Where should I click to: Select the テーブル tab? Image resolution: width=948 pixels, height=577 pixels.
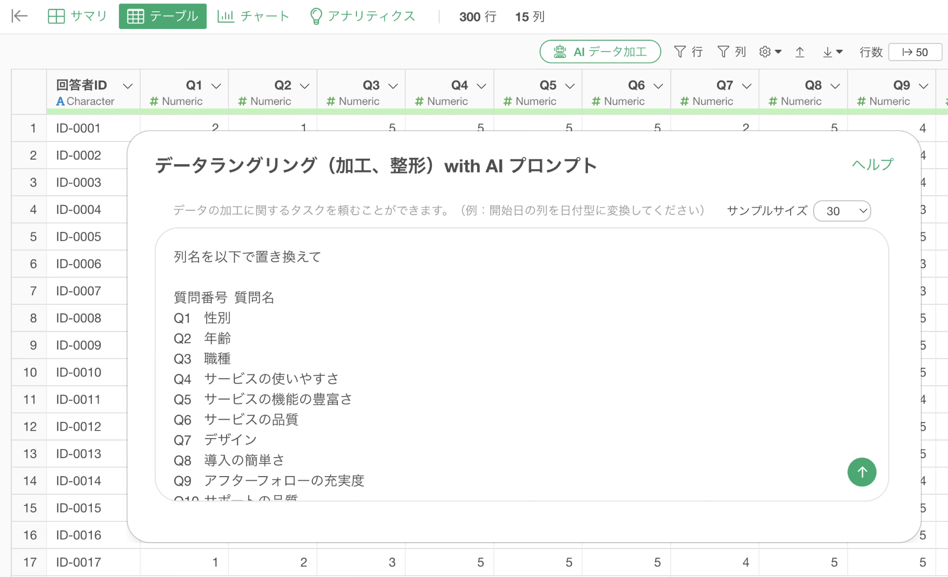click(162, 16)
